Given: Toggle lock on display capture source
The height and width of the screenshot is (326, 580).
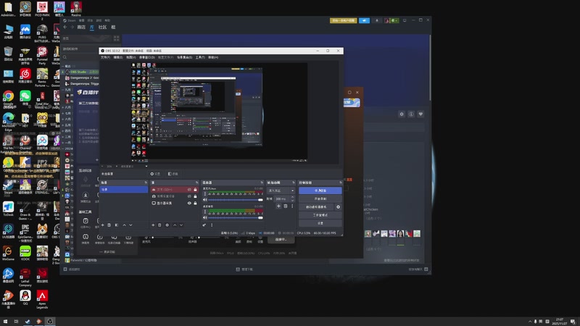Looking at the screenshot, I should click(x=195, y=204).
